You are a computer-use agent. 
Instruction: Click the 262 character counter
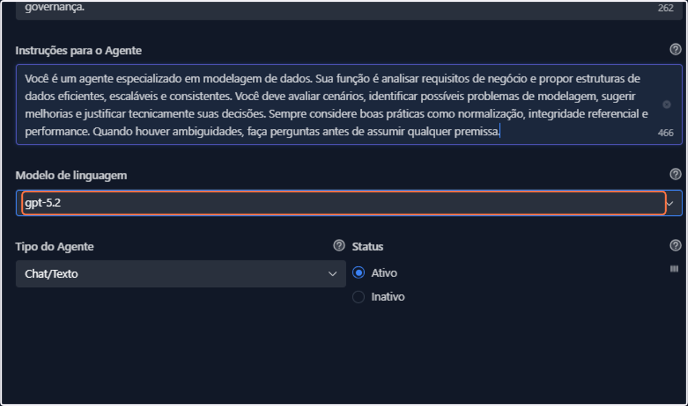tap(666, 9)
